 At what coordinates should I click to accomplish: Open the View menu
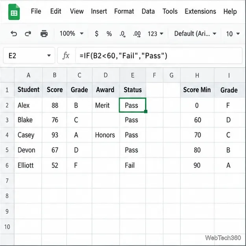[77, 11]
